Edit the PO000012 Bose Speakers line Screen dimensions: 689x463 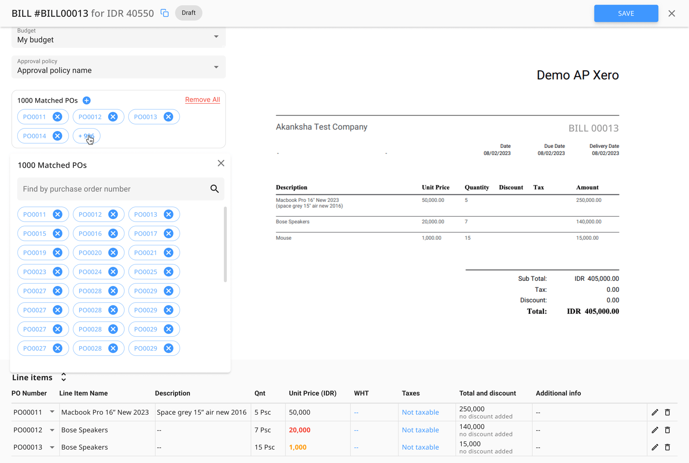(655, 430)
